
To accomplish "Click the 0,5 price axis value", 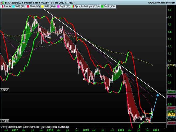I will coord(170,105).
